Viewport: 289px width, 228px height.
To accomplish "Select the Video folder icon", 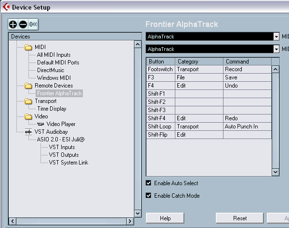I will point(28,116).
